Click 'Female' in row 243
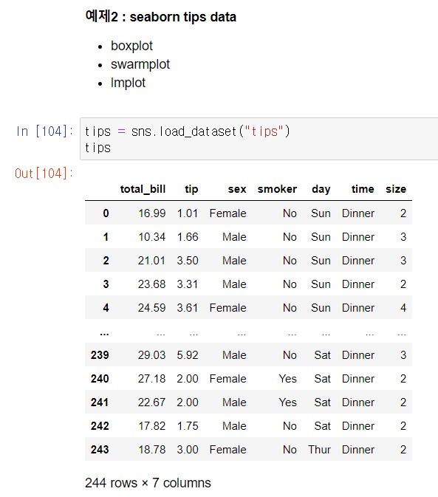Viewport: 438px width, 497px height. coord(228,450)
